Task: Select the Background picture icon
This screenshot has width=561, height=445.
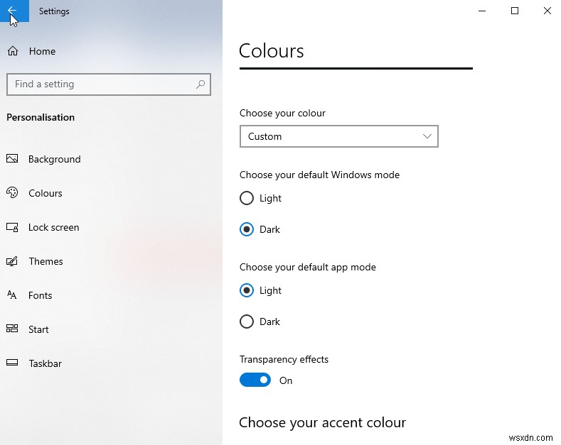Action: [12, 158]
